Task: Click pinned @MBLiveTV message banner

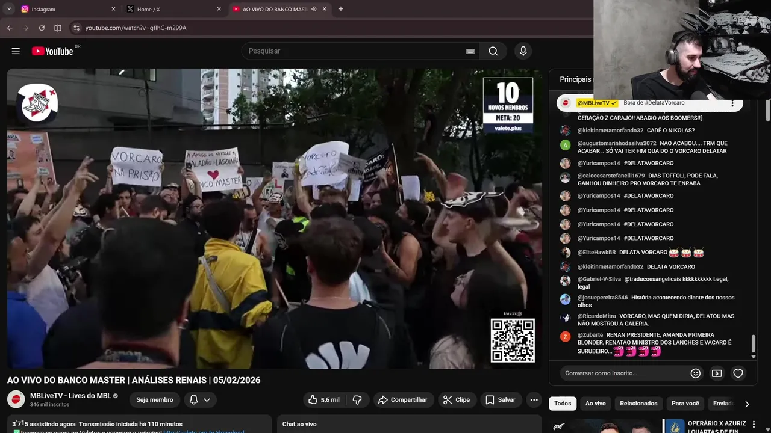Action: (649, 103)
